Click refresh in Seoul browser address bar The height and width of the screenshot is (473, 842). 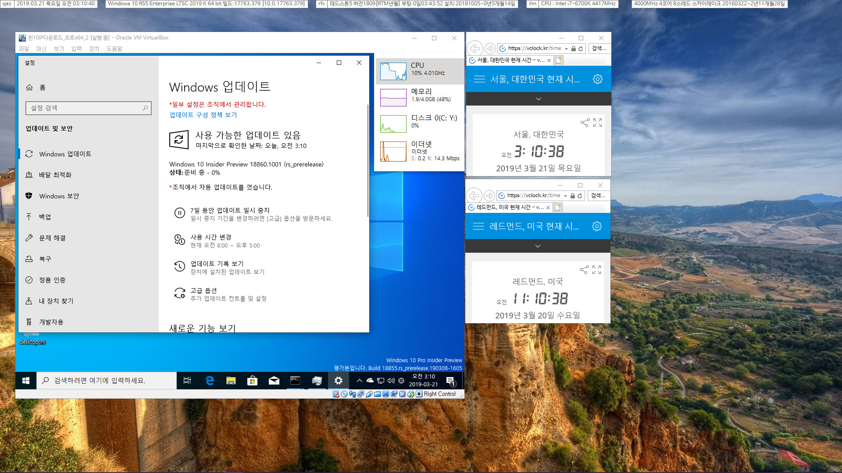coord(581,49)
